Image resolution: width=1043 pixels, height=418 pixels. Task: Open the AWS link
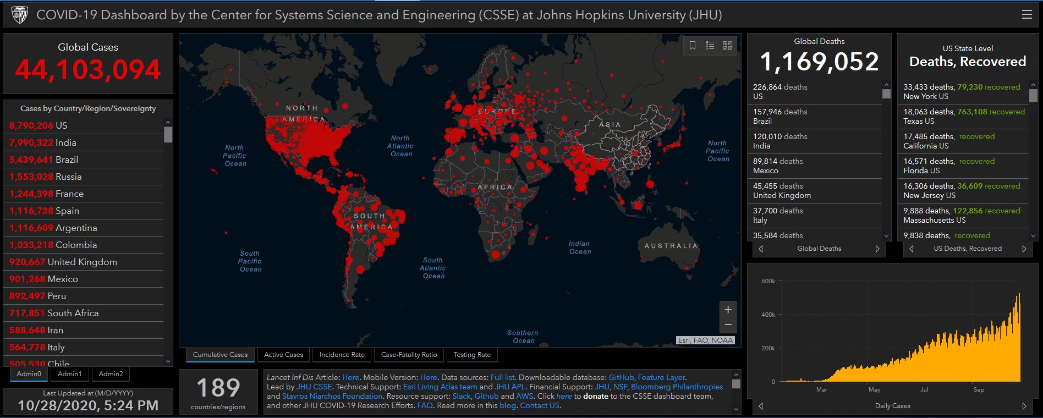[x=525, y=396]
